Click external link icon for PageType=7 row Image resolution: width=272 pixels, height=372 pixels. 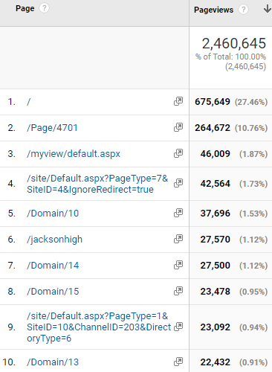(178, 183)
